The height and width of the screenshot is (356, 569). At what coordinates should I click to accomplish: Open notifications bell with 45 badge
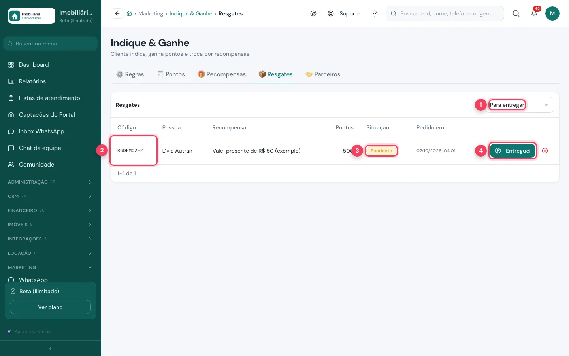point(534,13)
